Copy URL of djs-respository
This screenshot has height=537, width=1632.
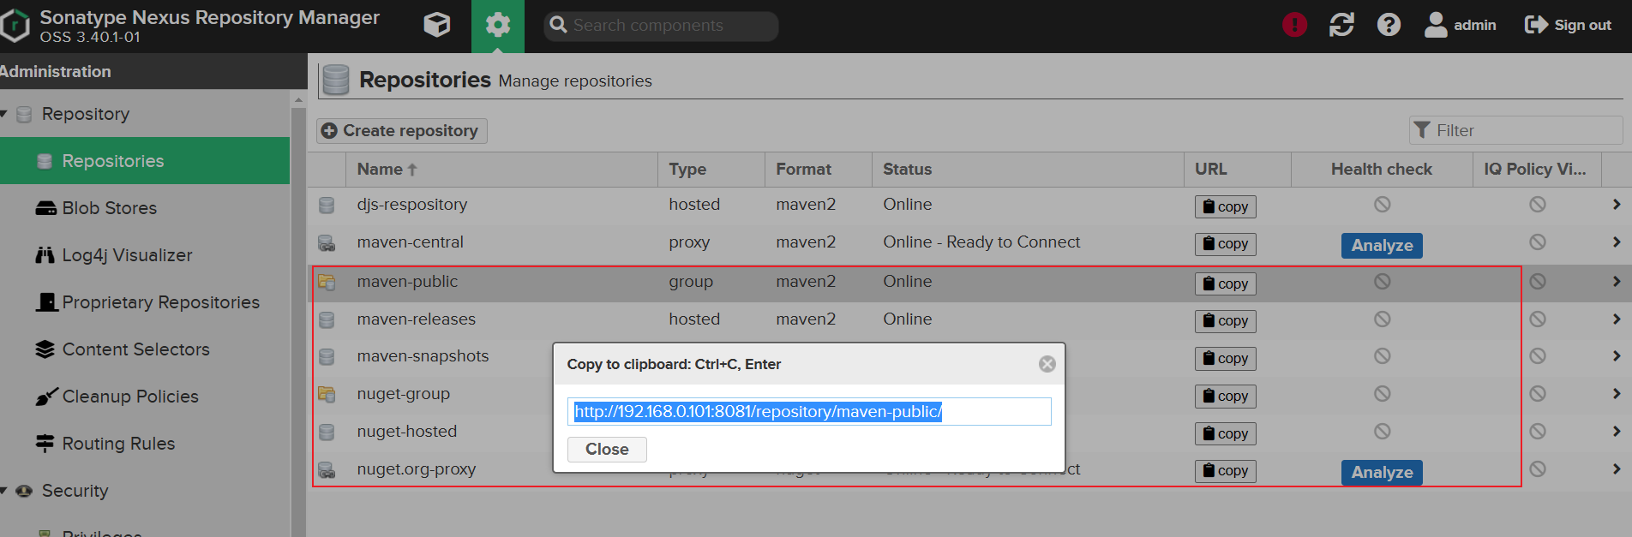click(x=1226, y=206)
